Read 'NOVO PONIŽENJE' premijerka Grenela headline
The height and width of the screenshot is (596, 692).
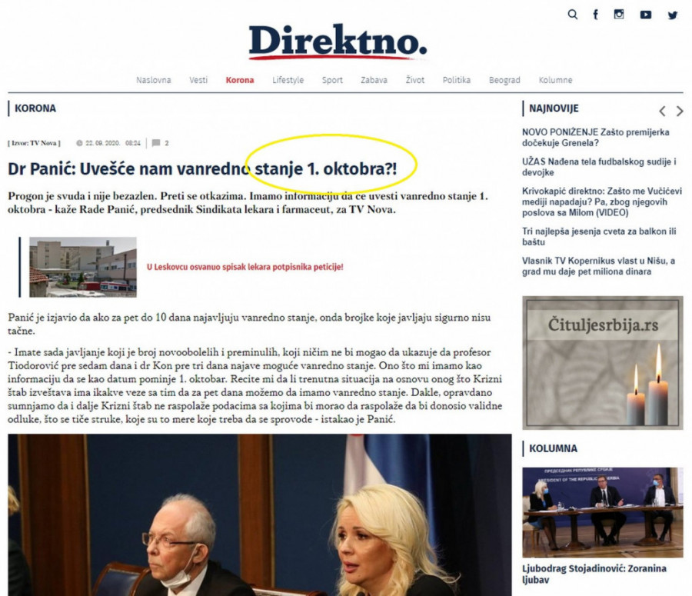[595, 138]
